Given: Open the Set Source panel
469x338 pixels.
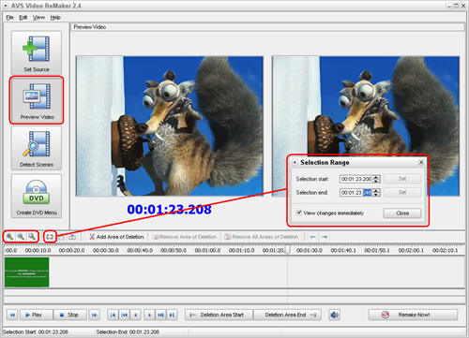Looking at the screenshot, I should [x=37, y=52].
